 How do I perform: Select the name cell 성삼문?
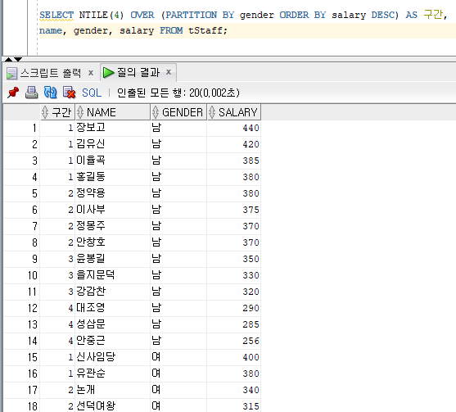pos(113,324)
